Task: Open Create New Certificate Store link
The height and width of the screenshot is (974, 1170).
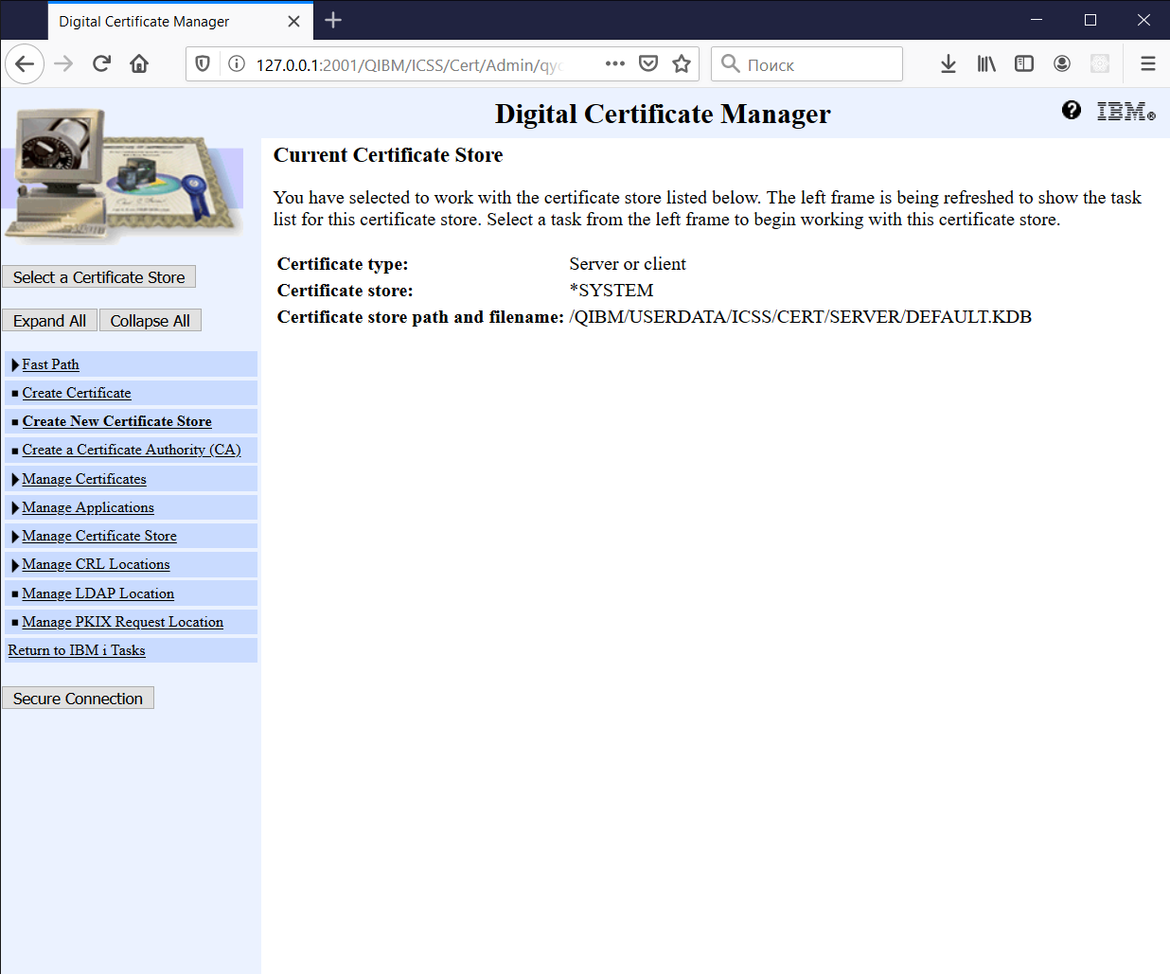Action: pyautogui.click(x=117, y=421)
